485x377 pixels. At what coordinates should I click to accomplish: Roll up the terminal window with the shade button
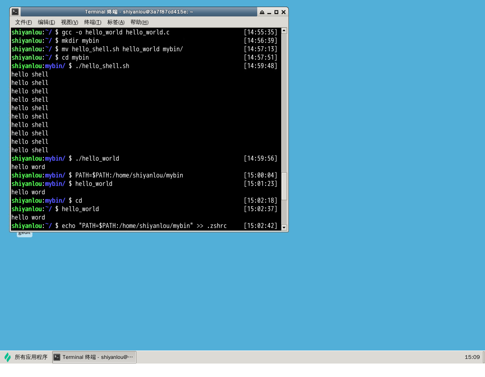click(x=262, y=12)
